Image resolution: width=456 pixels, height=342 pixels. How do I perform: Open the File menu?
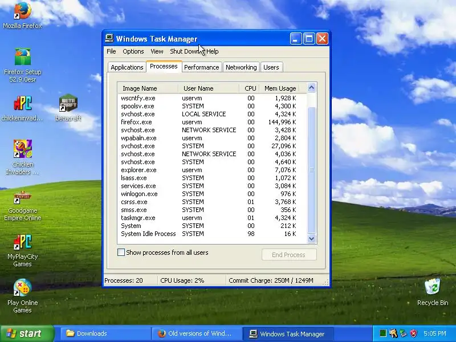[x=111, y=51]
